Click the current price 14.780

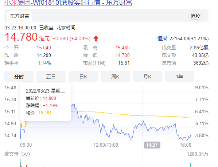pyautogui.click(x=21, y=37)
